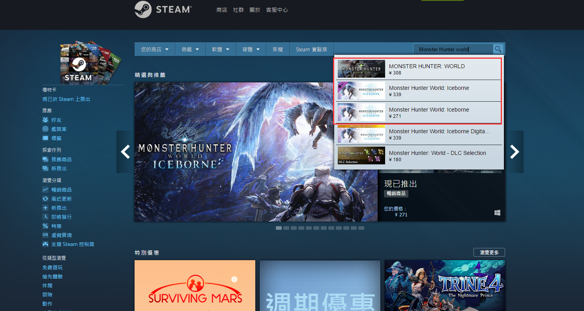
Task: Select MONSTER HUNTER: WORLD ¥308 suggestion
Action: pos(419,69)
